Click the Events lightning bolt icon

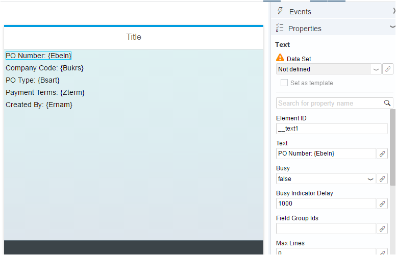(280, 11)
